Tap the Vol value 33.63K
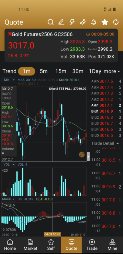This screenshot has width=123, height=254. (77, 57)
